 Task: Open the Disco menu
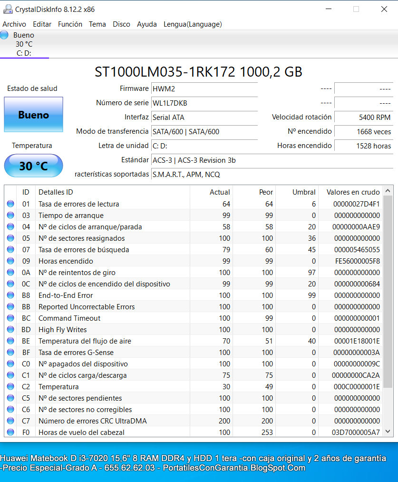(x=121, y=24)
